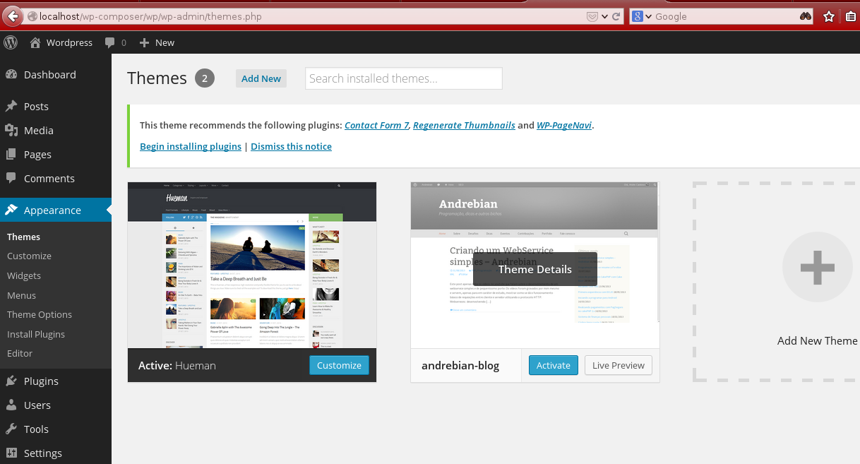The image size is (860, 464).
Task: Click the Pages icon in sidebar
Action: coord(11,155)
